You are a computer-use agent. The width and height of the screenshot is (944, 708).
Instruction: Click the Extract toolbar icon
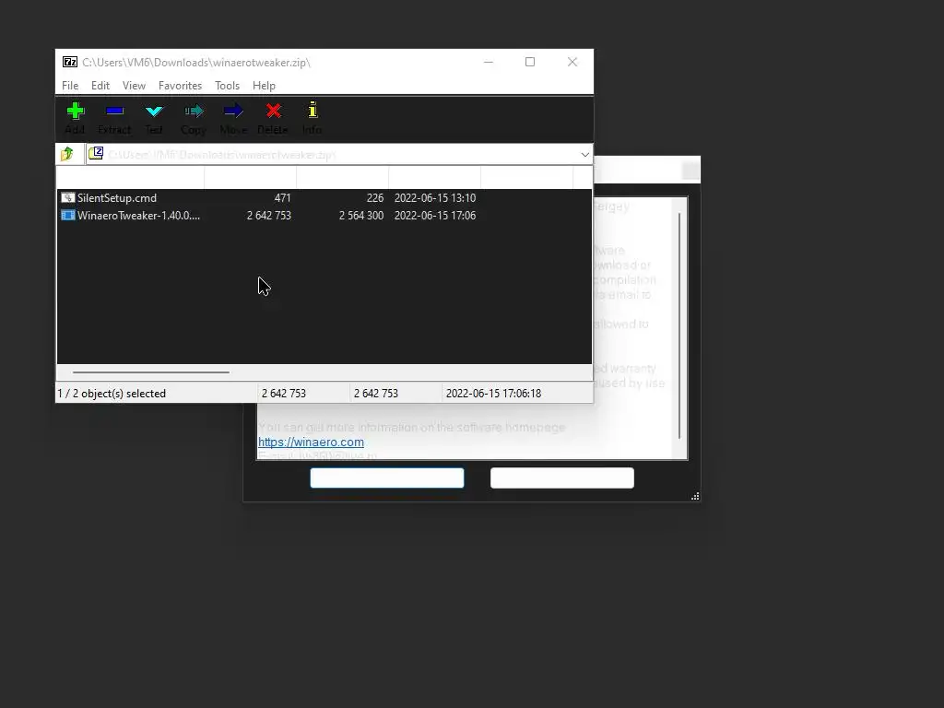click(114, 112)
